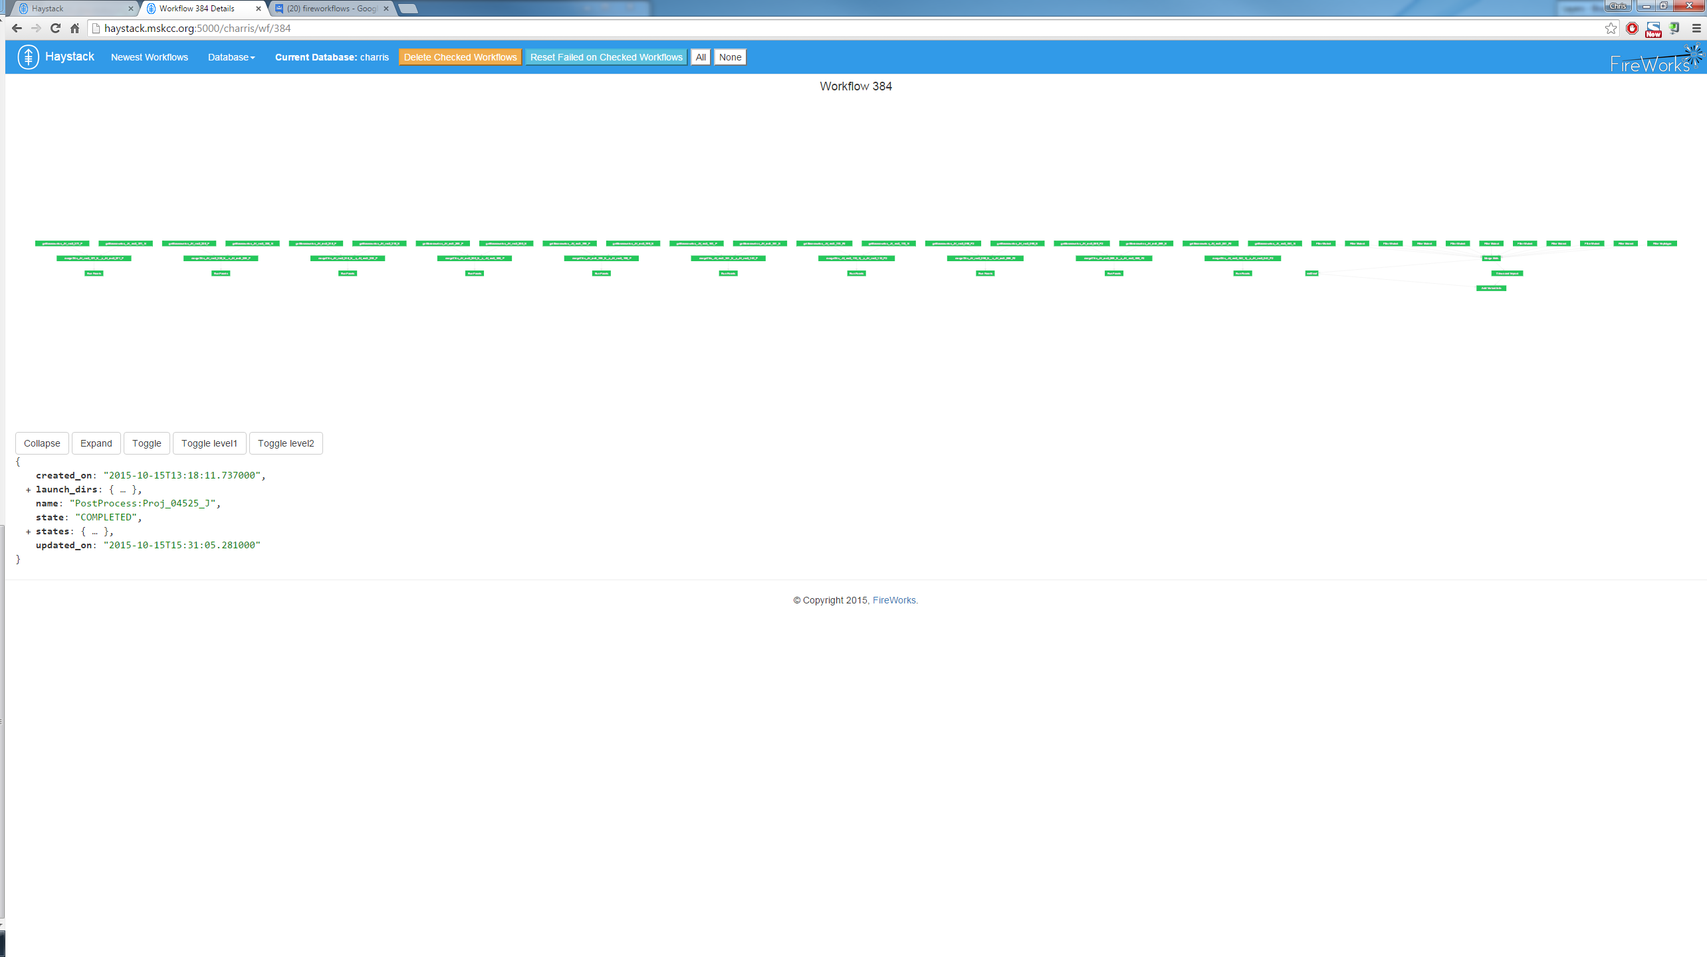Click the FireWorks copyright link

[893, 601]
